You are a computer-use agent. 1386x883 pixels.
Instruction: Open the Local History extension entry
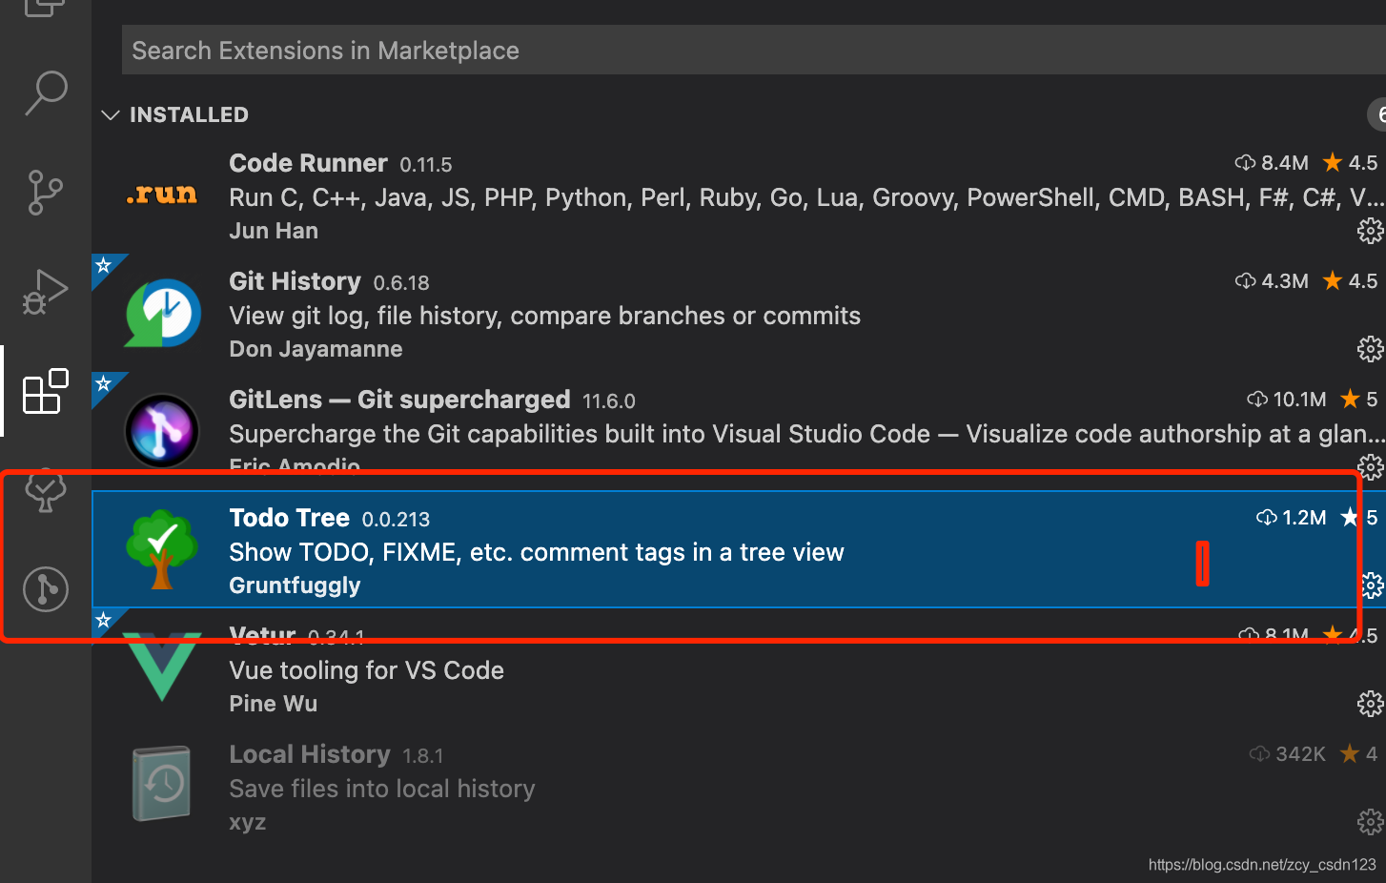click(310, 755)
